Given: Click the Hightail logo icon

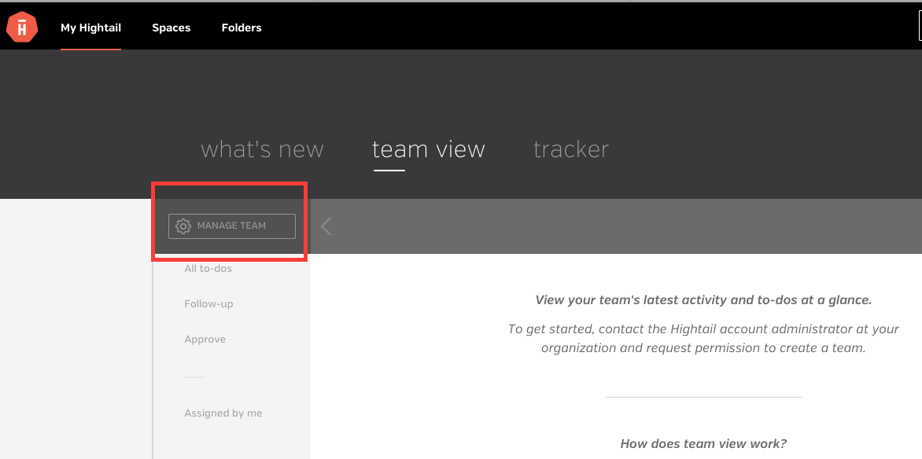Looking at the screenshot, I should pos(22,28).
